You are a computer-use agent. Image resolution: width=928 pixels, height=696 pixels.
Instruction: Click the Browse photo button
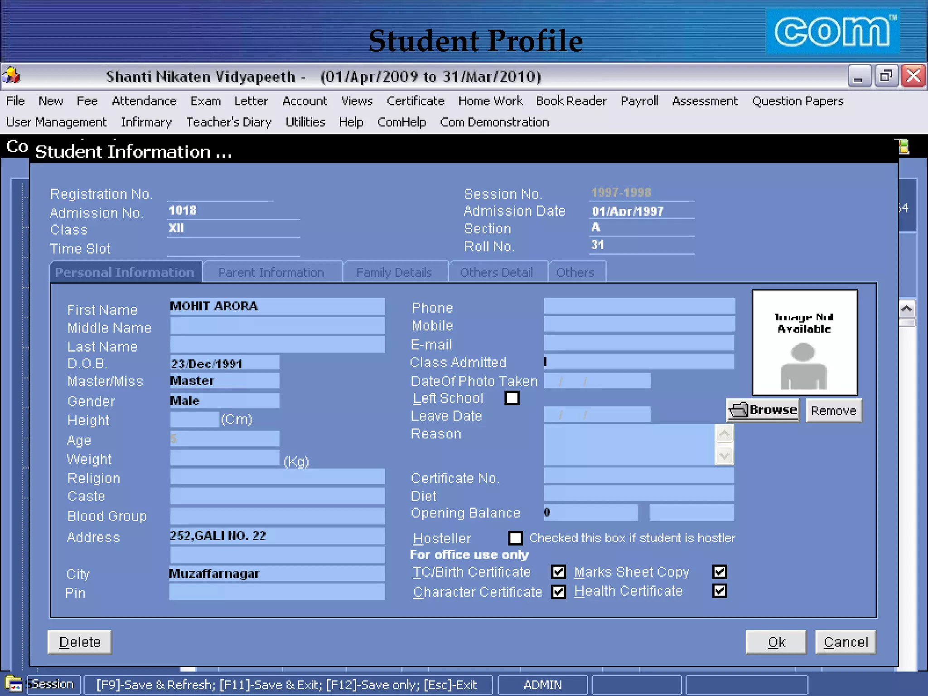[x=763, y=410]
